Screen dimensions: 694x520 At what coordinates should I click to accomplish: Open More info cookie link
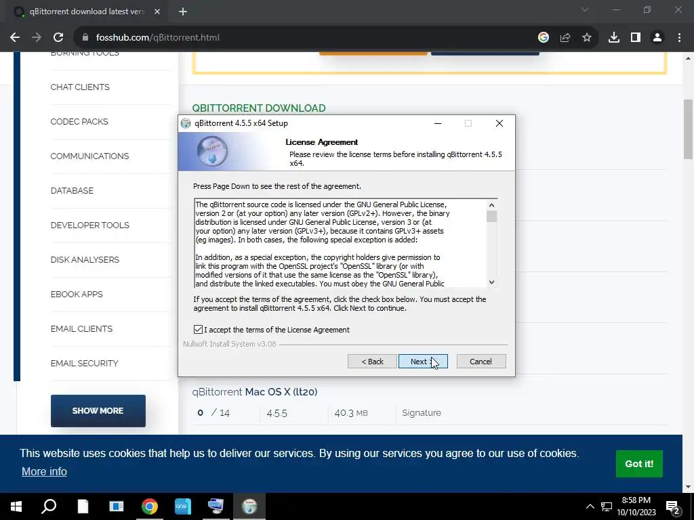point(44,471)
